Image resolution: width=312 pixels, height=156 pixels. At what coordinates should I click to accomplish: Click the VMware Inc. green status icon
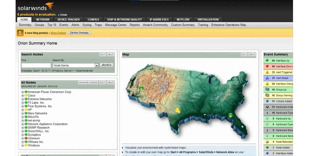point(26,142)
